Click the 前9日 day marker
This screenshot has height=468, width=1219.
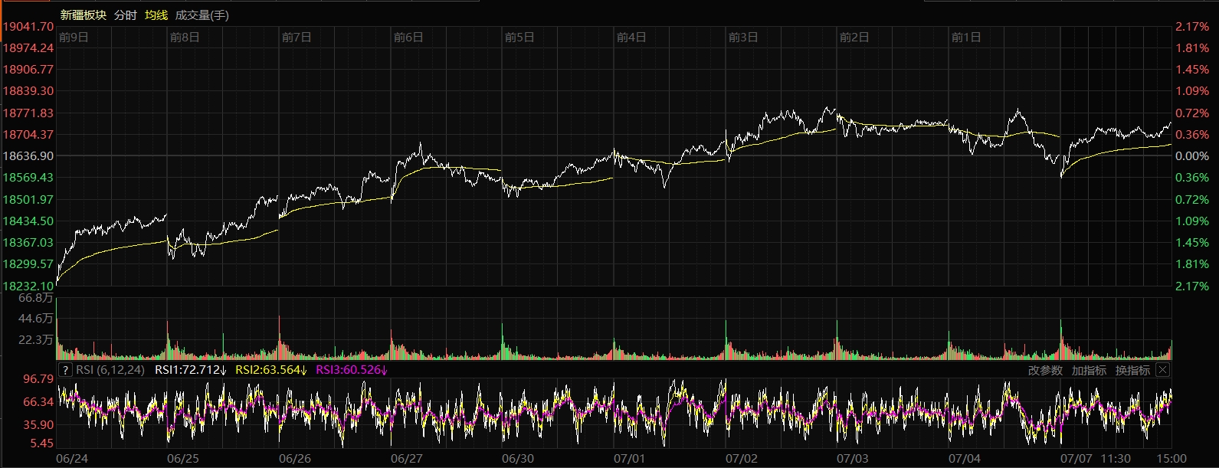tap(74, 37)
